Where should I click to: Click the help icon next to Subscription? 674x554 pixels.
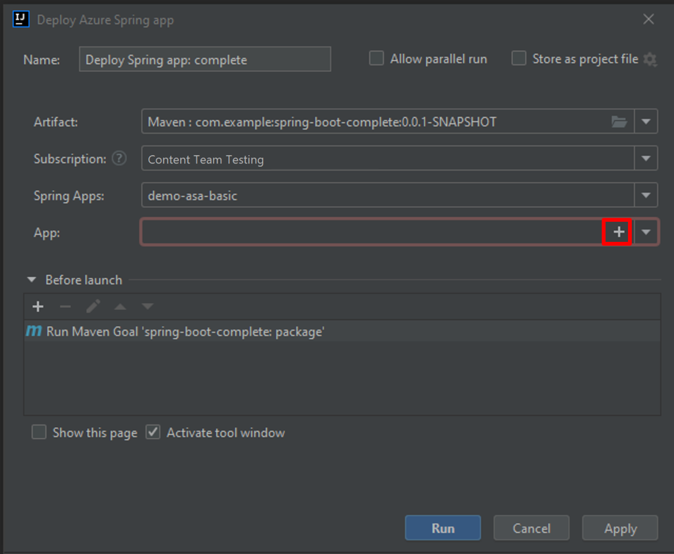[119, 159]
